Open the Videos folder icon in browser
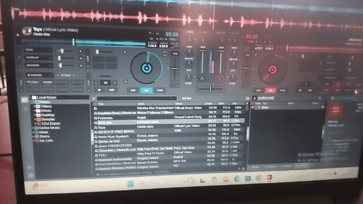Viewport: 363px width, 204px height. pos(38,106)
